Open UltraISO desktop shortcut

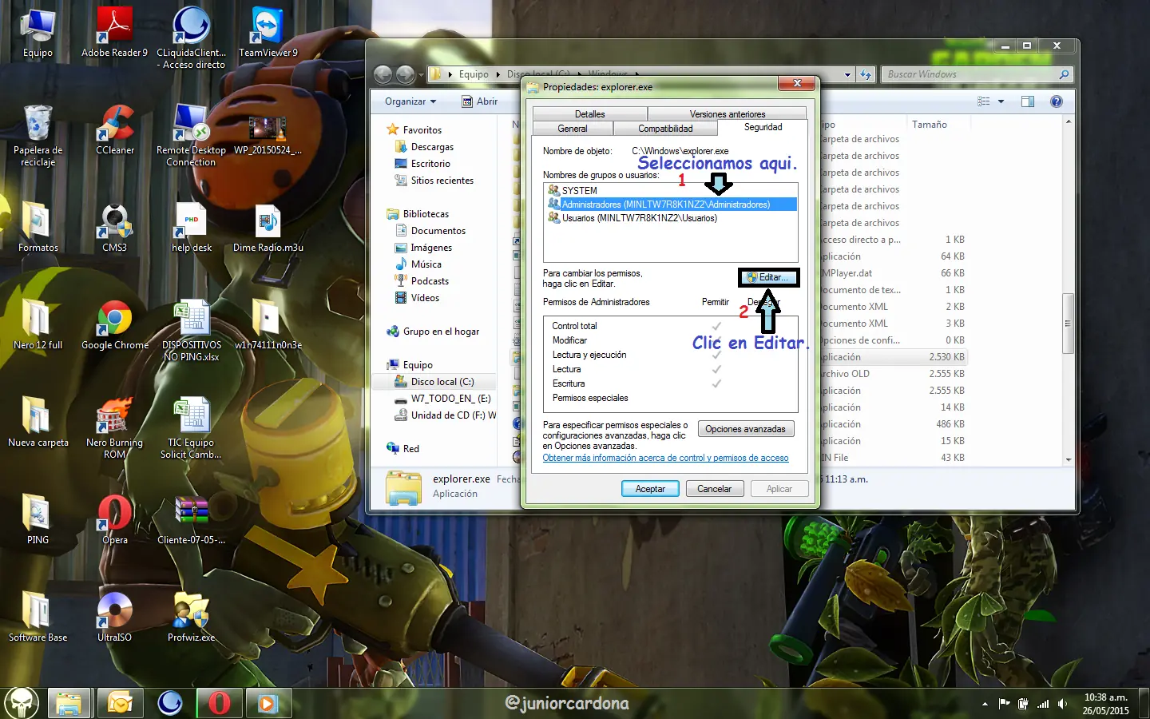point(115,612)
